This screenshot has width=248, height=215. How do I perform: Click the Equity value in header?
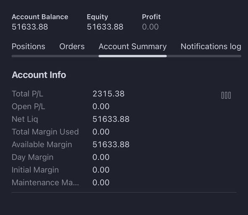(105, 27)
